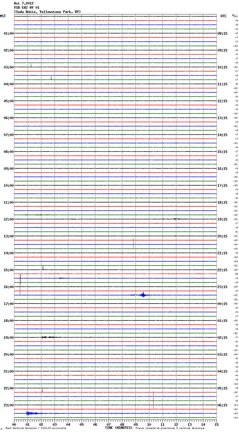Click the 20:15 UTC time label
Screen dimensions: 239x432
coord(222,236)
